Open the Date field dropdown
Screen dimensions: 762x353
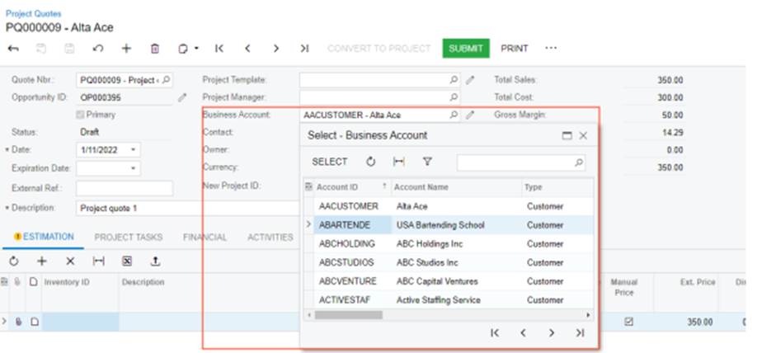(x=134, y=150)
